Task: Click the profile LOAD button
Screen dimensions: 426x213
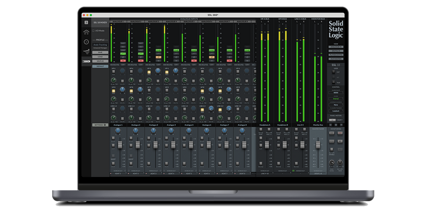Action: pyautogui.click(x=100, y=57)
